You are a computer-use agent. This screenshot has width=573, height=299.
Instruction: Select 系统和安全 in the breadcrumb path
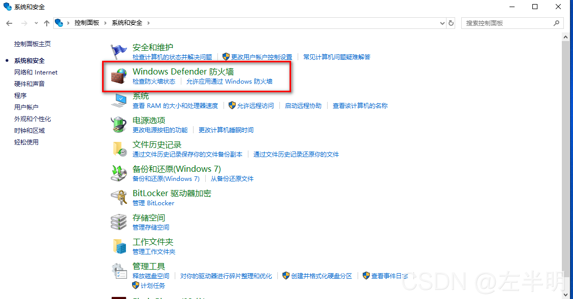pos(127,23)
